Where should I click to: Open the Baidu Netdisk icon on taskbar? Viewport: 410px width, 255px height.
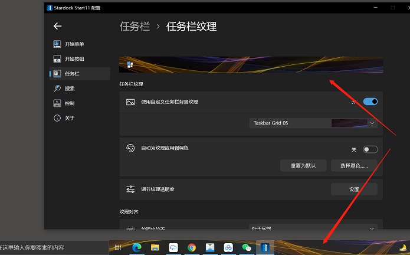(x=228, y=247)
